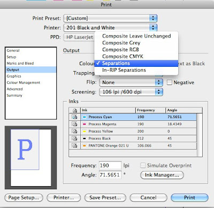
Task: Click the Inks list vertical scrollbar
Action: [x=200, y=135]
